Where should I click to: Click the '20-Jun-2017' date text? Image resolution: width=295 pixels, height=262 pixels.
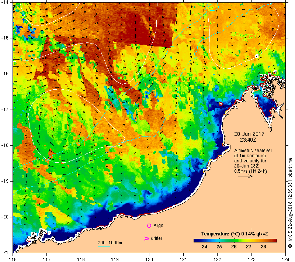(249, 134)
